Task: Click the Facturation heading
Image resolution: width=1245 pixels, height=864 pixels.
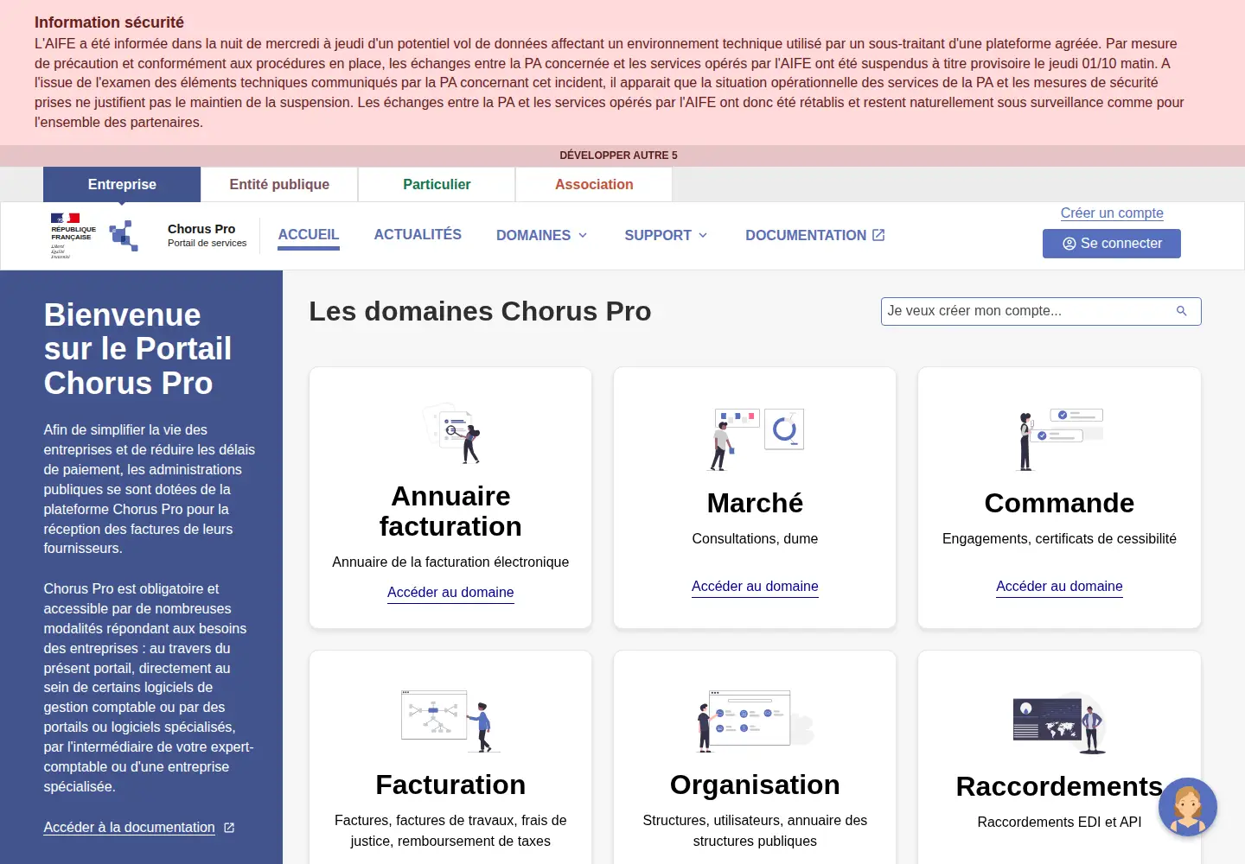Action: (x=450, y=785)
